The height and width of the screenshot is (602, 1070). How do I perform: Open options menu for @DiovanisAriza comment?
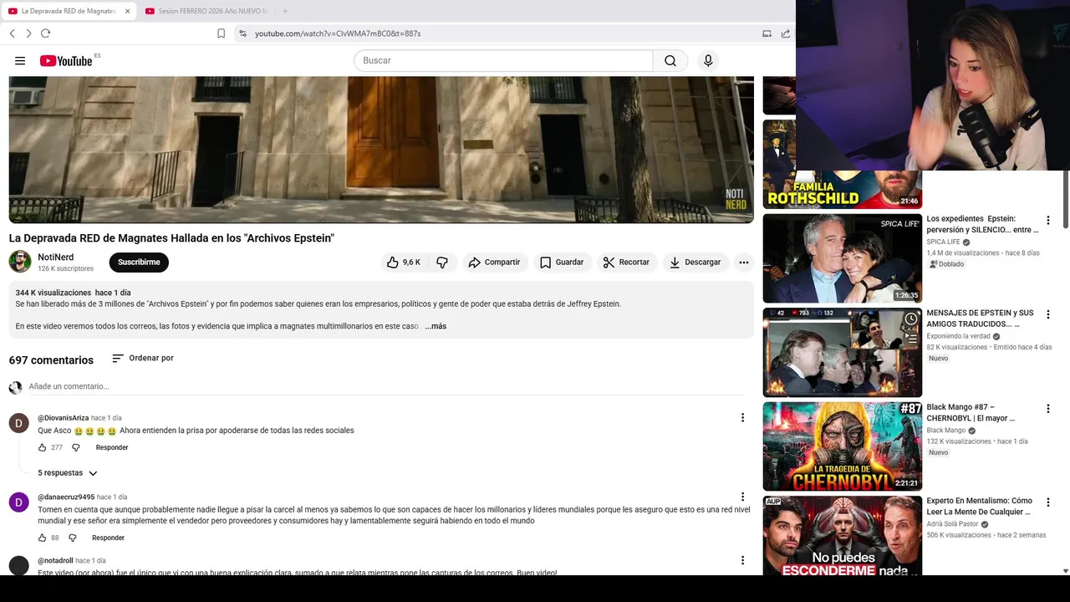tap(742, 418)
